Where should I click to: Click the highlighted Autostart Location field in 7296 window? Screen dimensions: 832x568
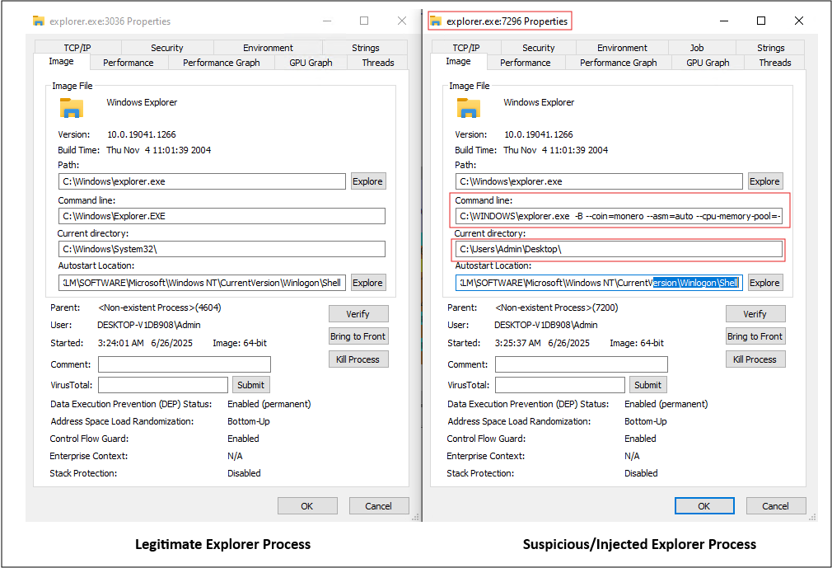[x=599, y=283]
